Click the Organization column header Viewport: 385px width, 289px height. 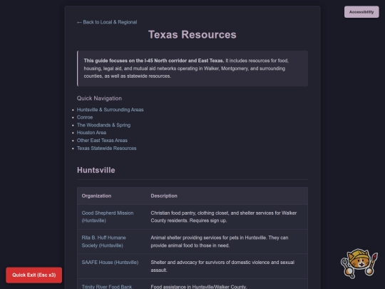point(96,196)
